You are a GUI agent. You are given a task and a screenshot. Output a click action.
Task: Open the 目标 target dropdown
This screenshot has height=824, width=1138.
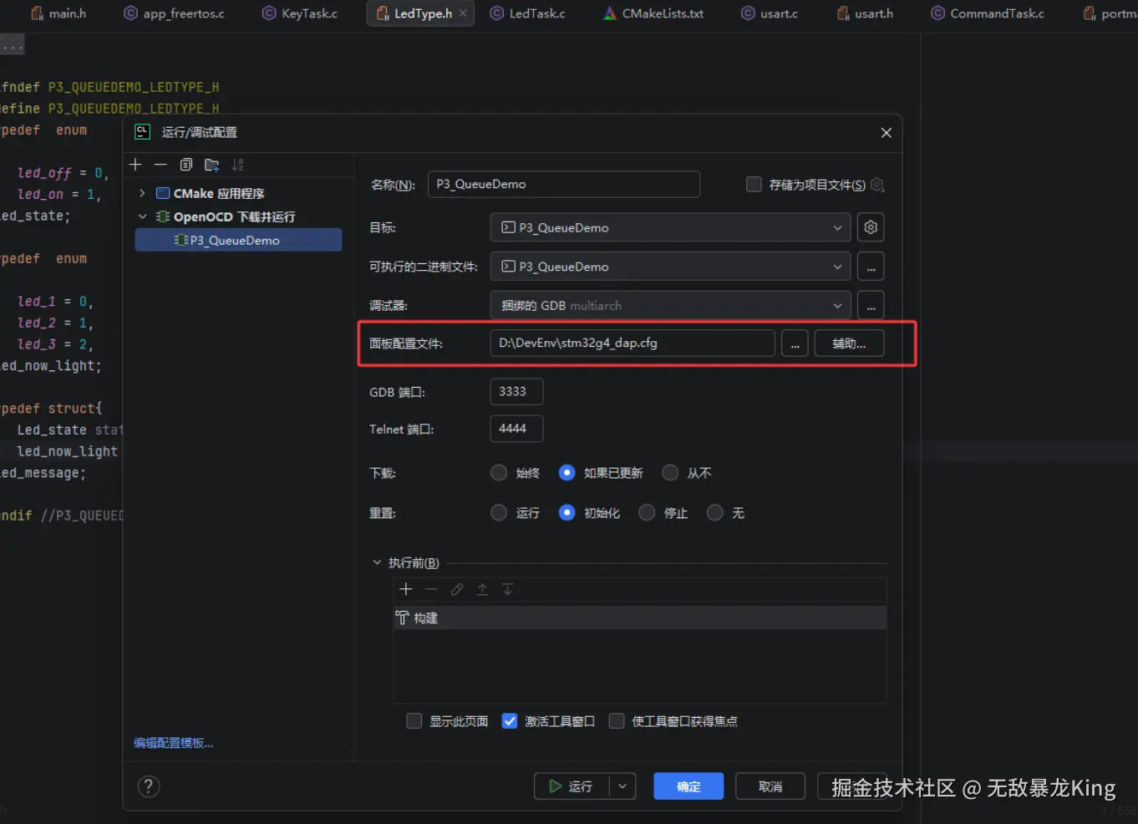point(670,227)
